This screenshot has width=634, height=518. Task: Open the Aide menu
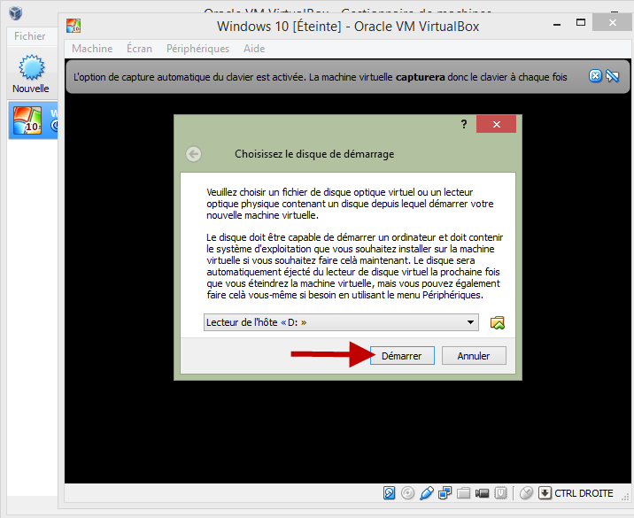pyautogui.click(x=254, y=49)
